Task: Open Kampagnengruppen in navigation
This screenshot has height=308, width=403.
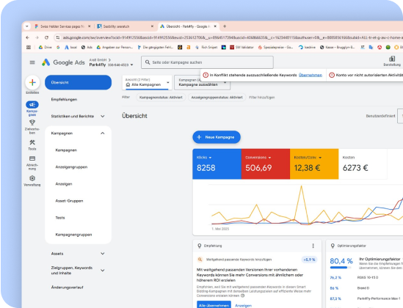Action: click(73, 235)
